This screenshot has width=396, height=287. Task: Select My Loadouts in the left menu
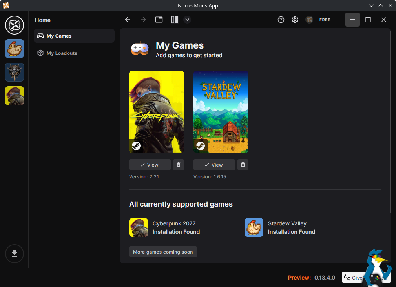[x=74, y=53]
